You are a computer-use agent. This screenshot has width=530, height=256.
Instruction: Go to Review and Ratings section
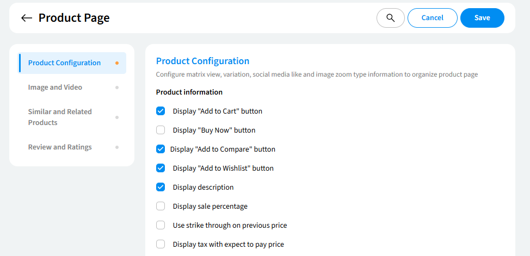[x=60, y=147]
